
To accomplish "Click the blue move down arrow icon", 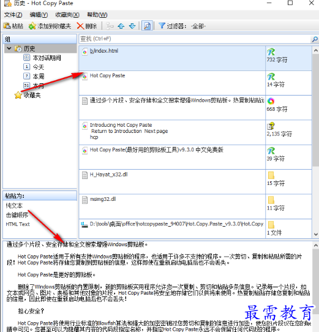I will coord(132,26).
